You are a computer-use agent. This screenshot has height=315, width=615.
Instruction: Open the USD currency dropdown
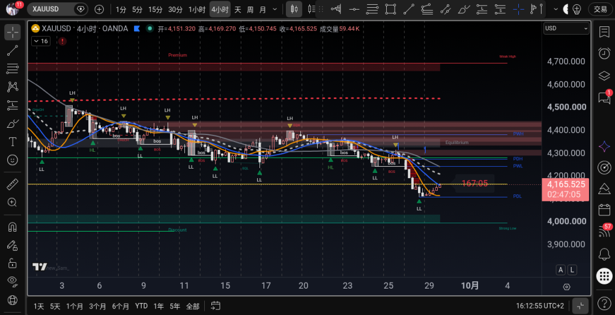pyautogui.click(x=566, y=28)
